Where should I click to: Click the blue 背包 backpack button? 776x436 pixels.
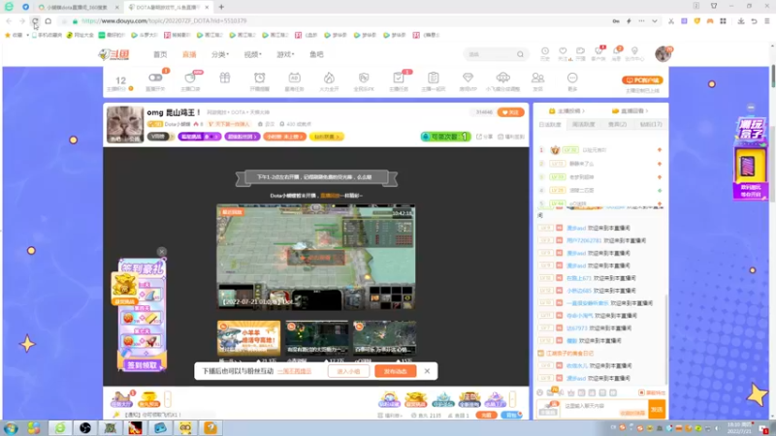point(511,416)
